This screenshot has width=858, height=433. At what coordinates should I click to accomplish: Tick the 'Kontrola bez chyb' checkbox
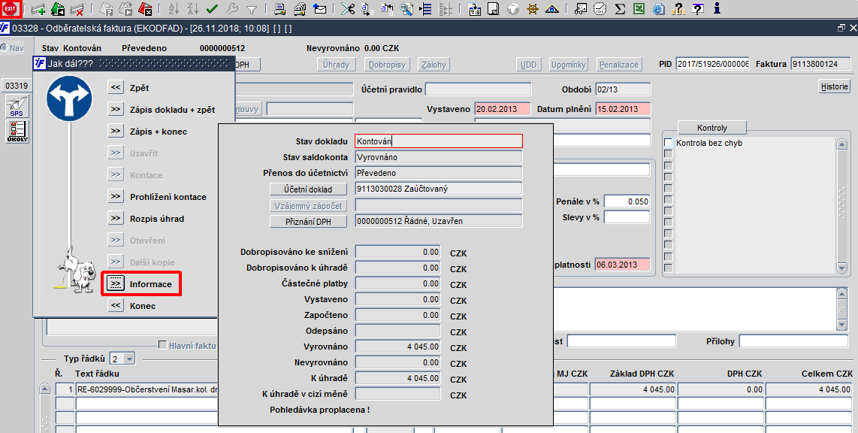click(668, 143)
